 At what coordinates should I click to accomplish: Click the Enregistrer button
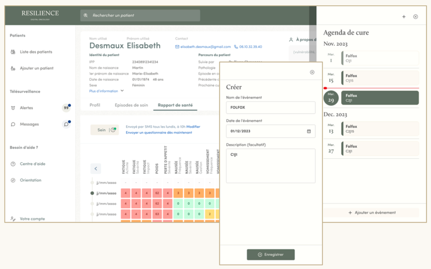tap(271, 255)
